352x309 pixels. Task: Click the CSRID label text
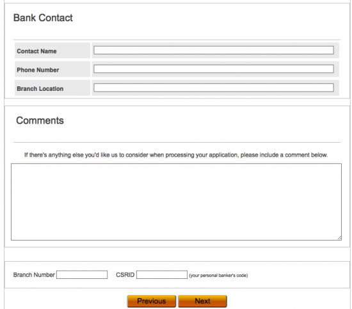(x=125, y=275)
